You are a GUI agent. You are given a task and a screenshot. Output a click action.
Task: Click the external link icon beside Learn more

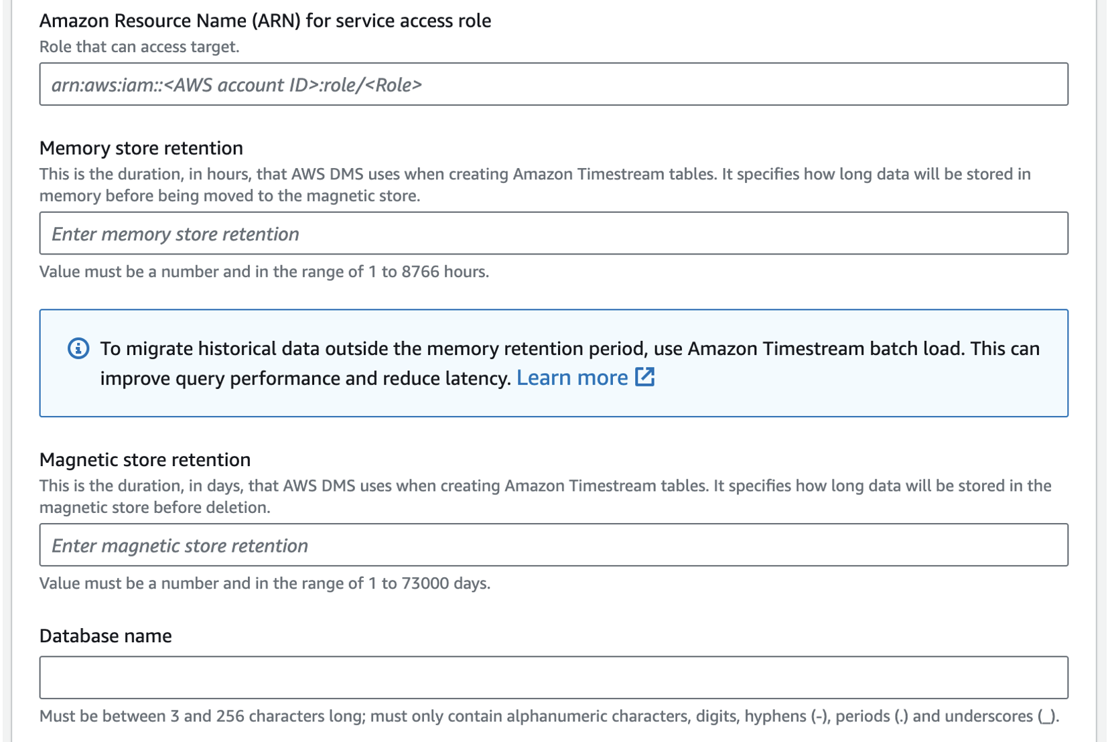pyautogui.click(x=644, y=377)
